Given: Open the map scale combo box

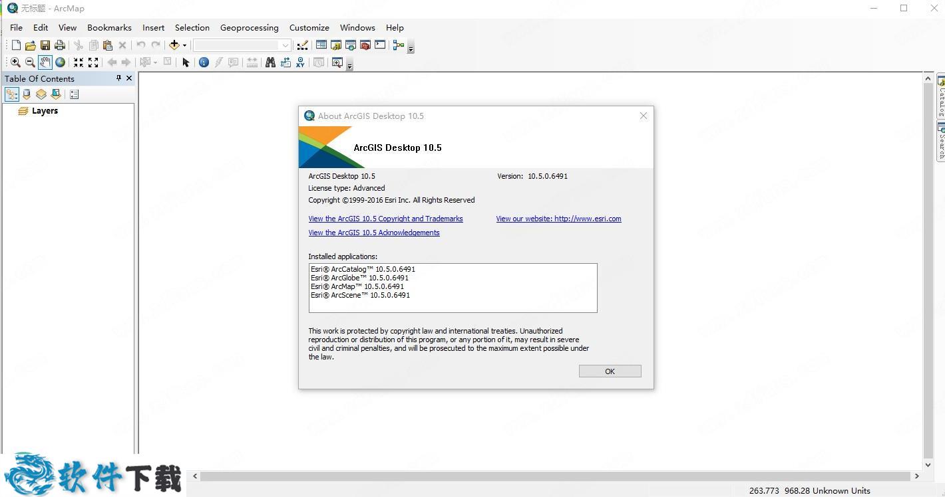Looking at the screenshot, I should (242, 45).
